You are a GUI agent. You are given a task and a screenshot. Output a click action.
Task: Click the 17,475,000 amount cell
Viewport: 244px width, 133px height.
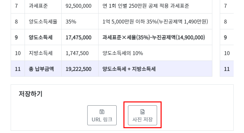tap(80, 37)
